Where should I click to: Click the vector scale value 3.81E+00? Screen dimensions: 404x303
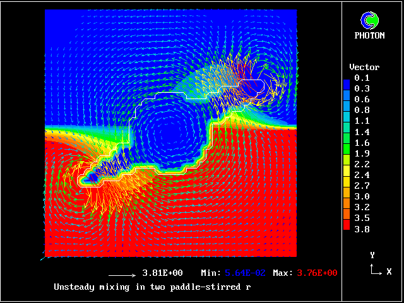pyautogui.click(x=162, y=273)
